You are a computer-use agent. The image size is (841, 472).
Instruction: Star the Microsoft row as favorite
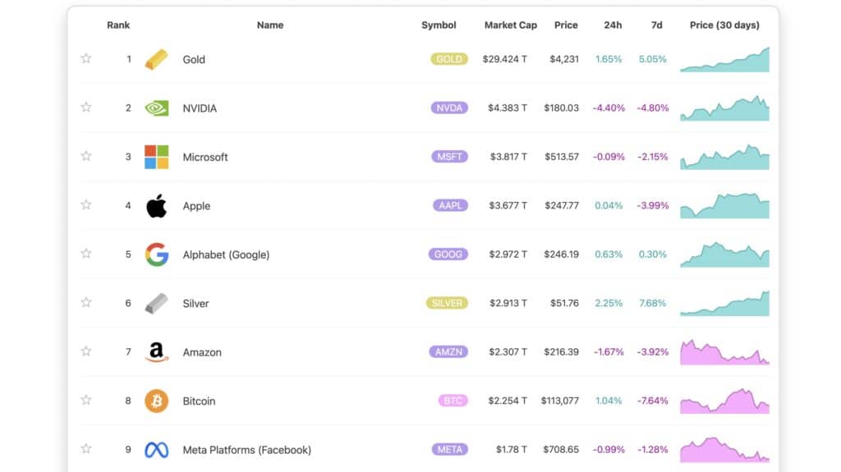85,156
